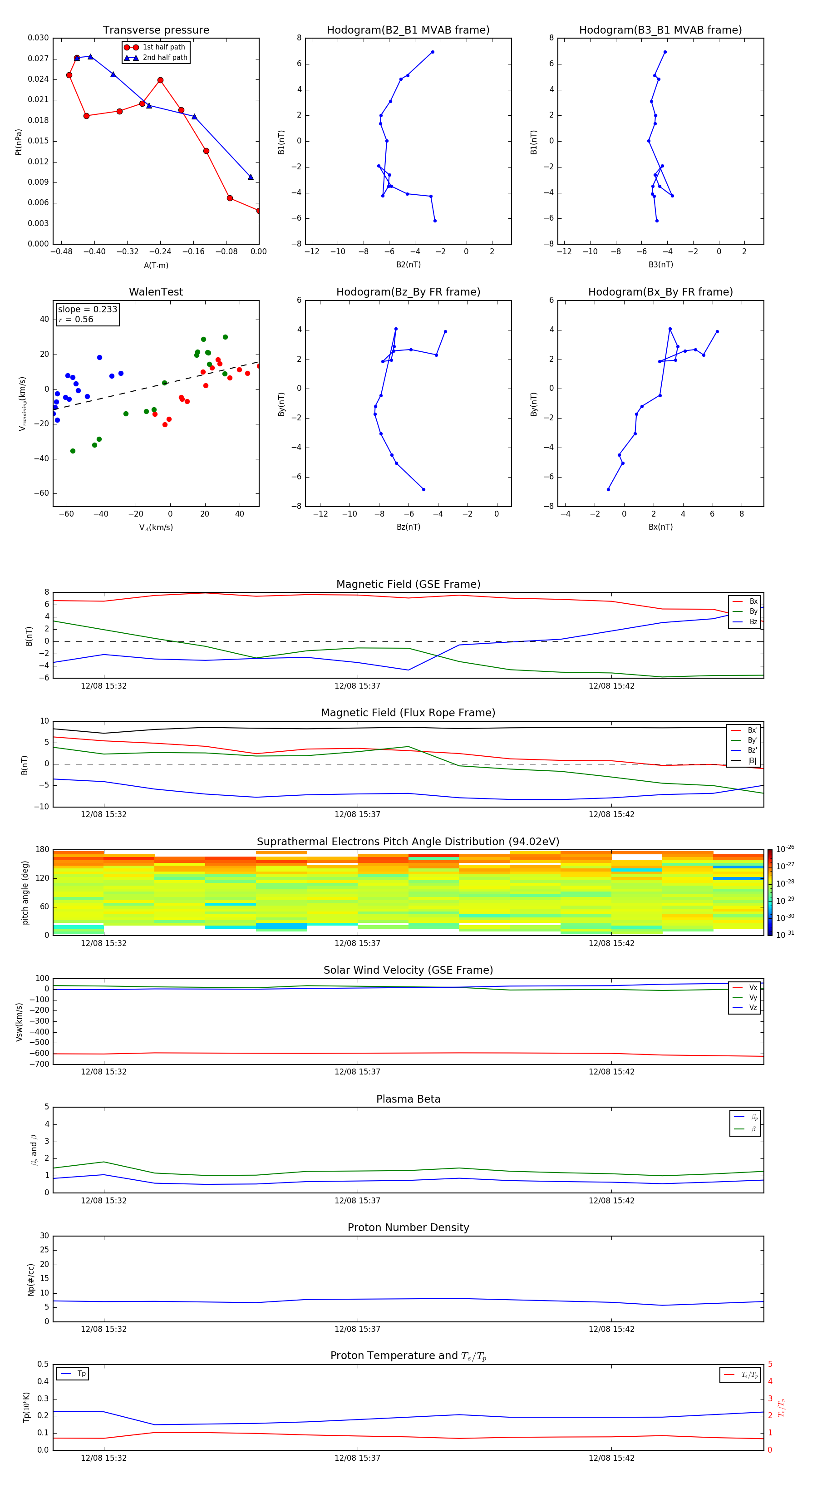The width and height of the screenshot is (817, 1498).
Task: Click the 'Hodogram(Bz_By FR frame)' title
Action: point(408,292)
